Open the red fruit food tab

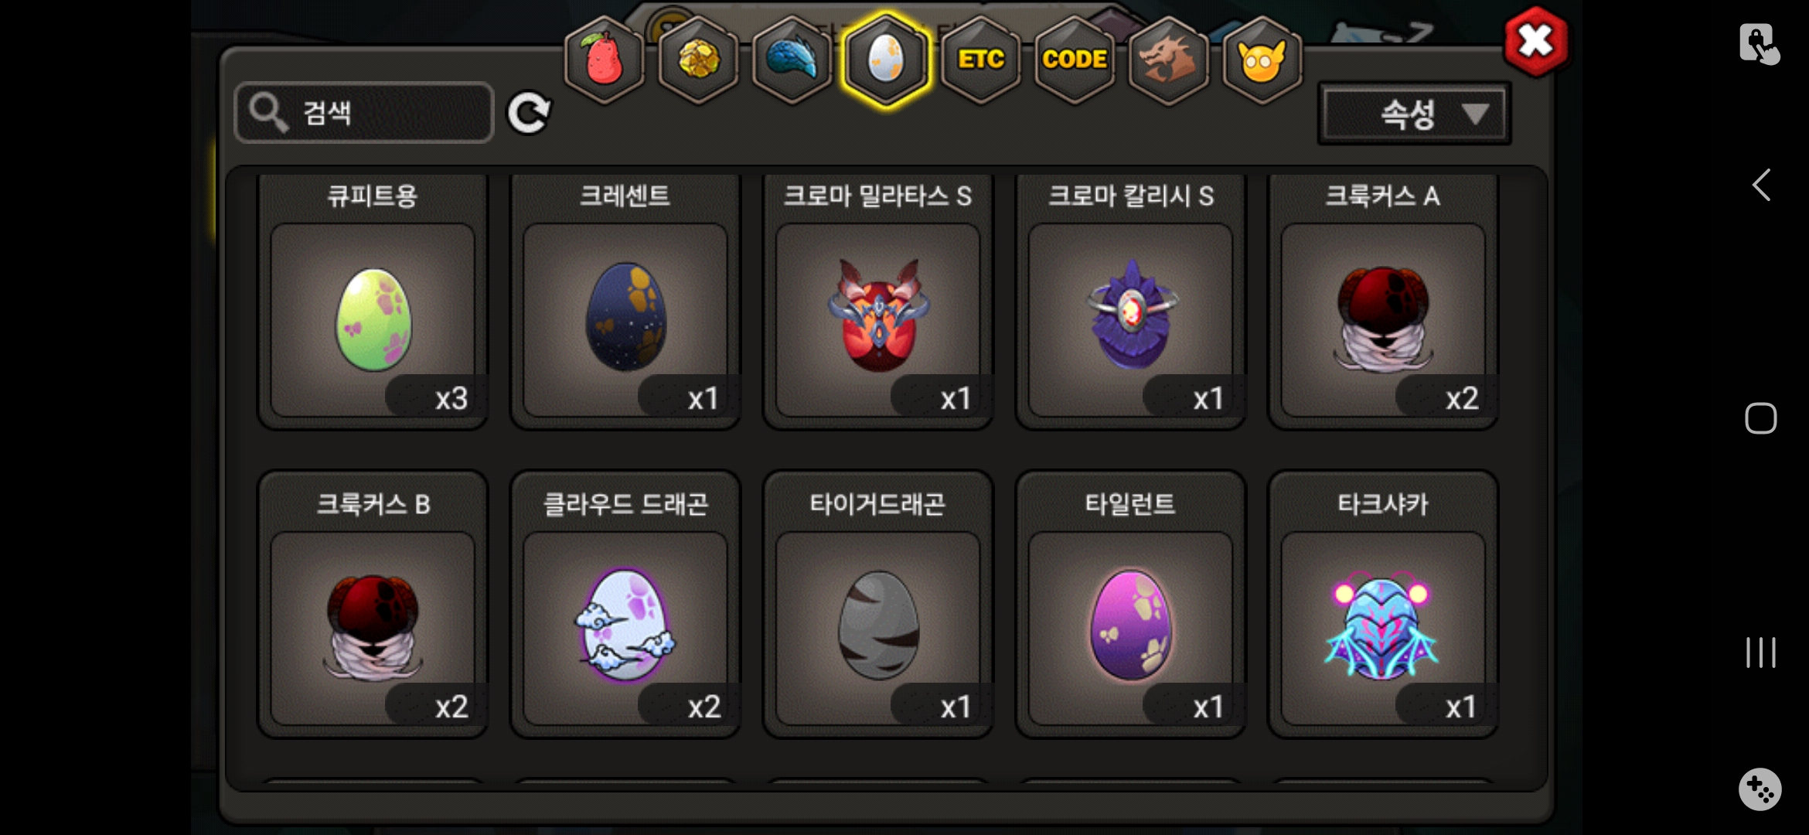pyautogui.click(x=605, y=60)
